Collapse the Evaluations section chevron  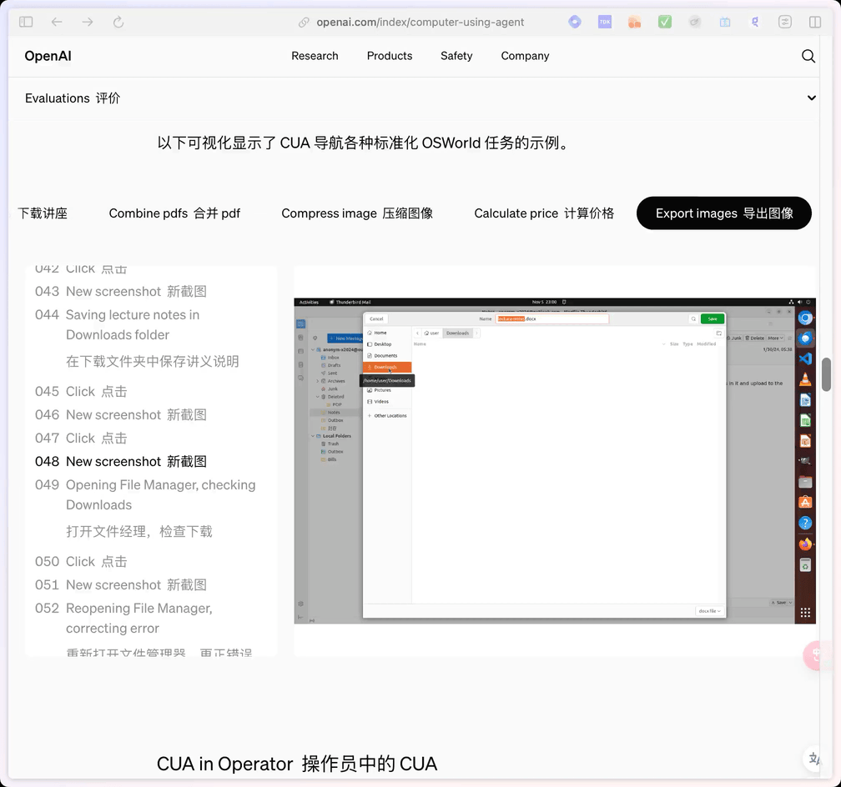[x=811, y=98]
